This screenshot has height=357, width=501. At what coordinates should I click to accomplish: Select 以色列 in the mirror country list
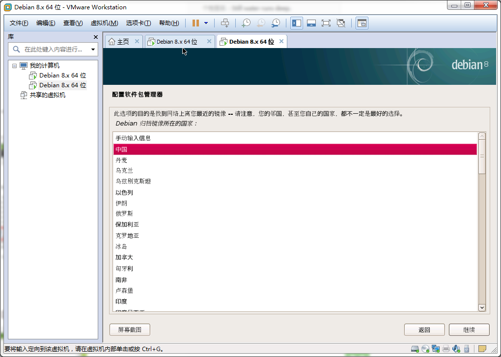pyautogui.click(x=295, y=192)
